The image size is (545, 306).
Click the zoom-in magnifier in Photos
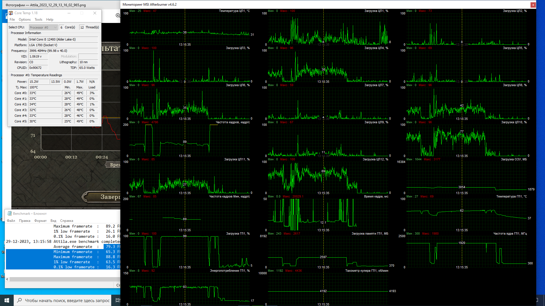[118, 16]
